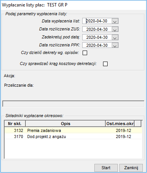Click the 'Przeliczanie dla:' label

pos(19,85)
